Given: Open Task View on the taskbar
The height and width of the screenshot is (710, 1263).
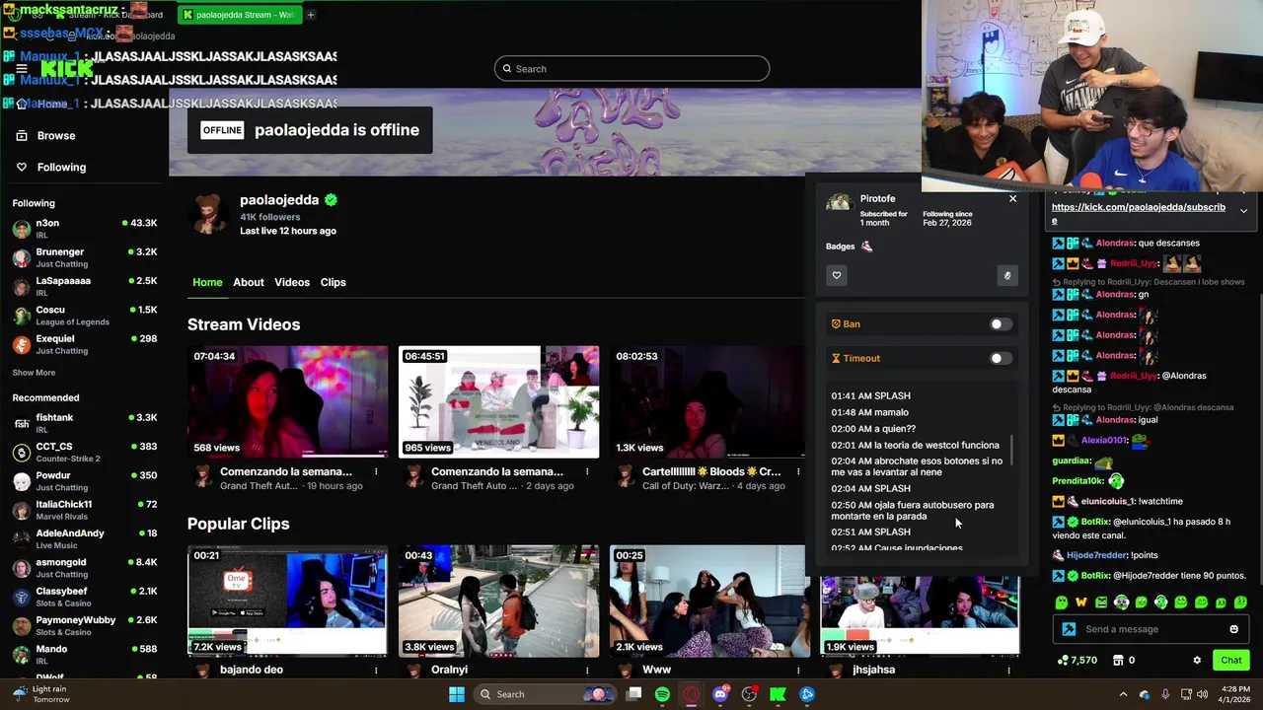Looking at the screenshot, I should (633, 694).
